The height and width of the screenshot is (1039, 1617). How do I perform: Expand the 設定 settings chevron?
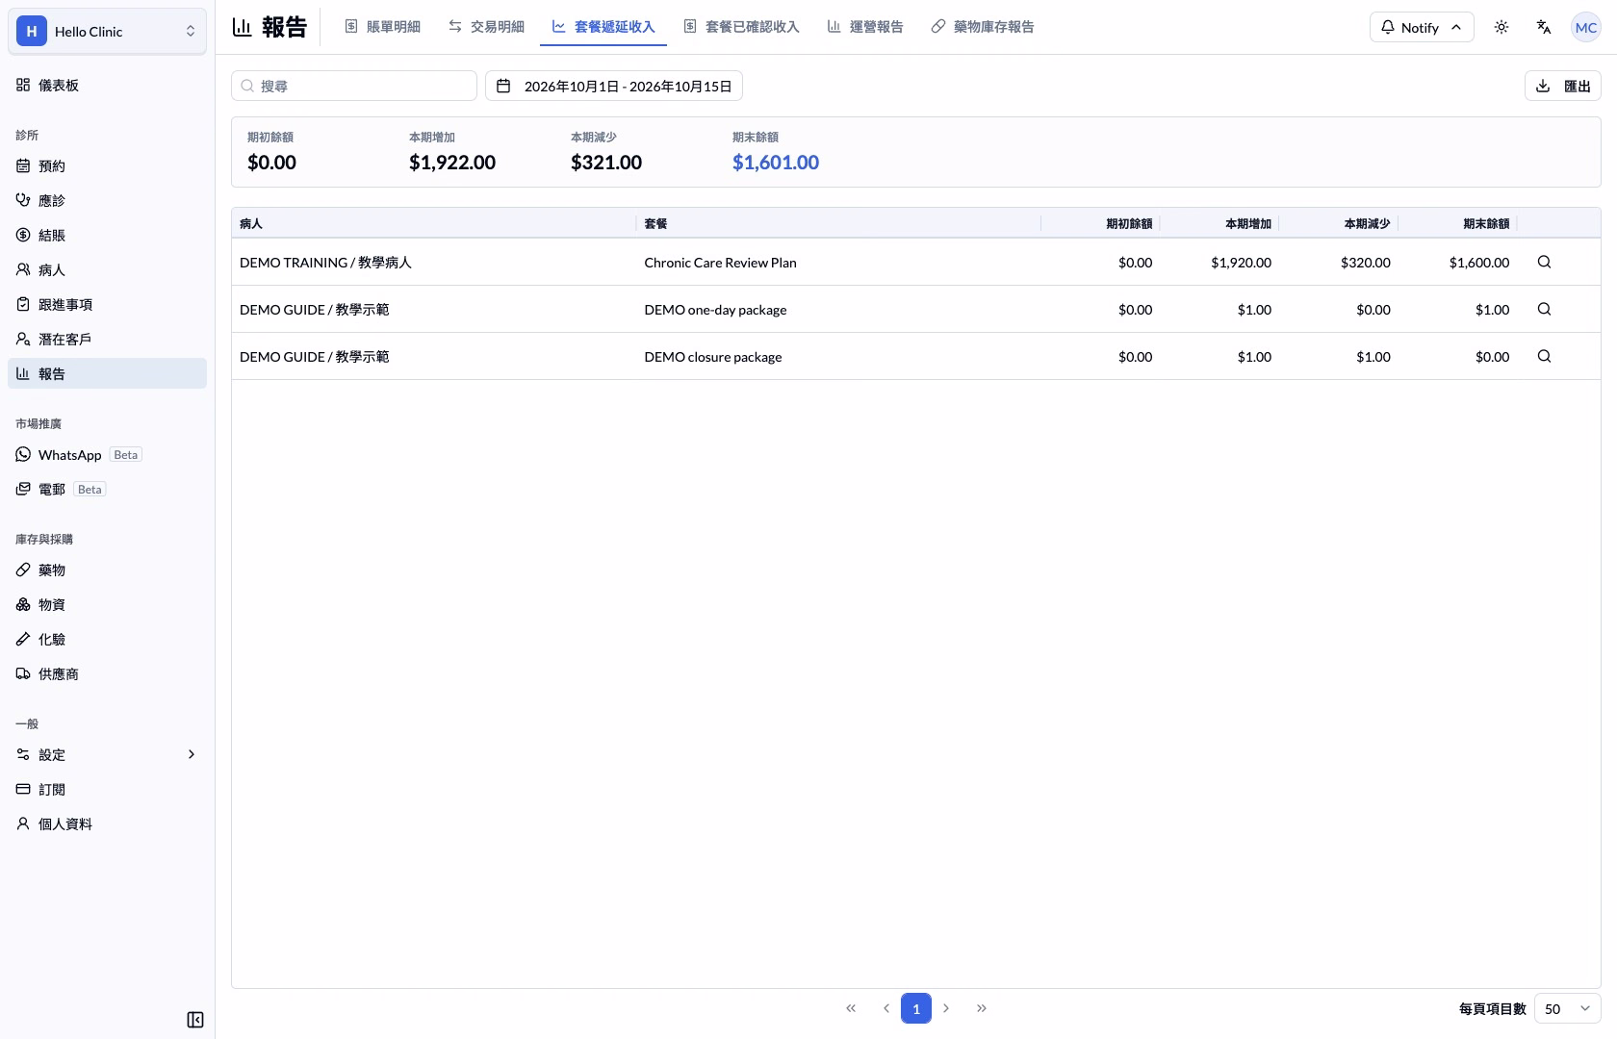(x=192, y=755)
